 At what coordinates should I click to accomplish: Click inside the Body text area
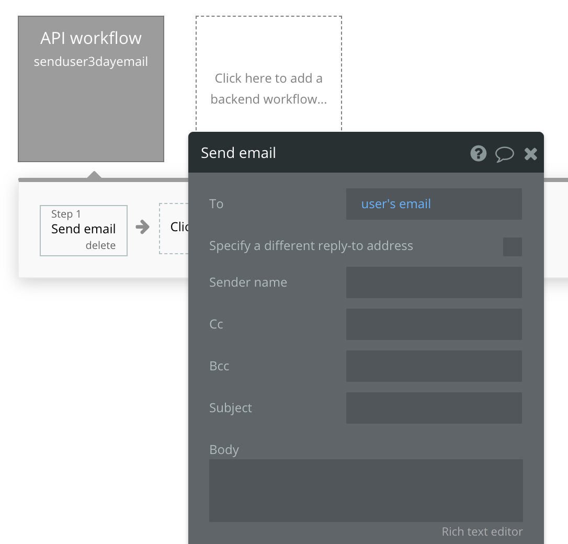pos(366,490)
